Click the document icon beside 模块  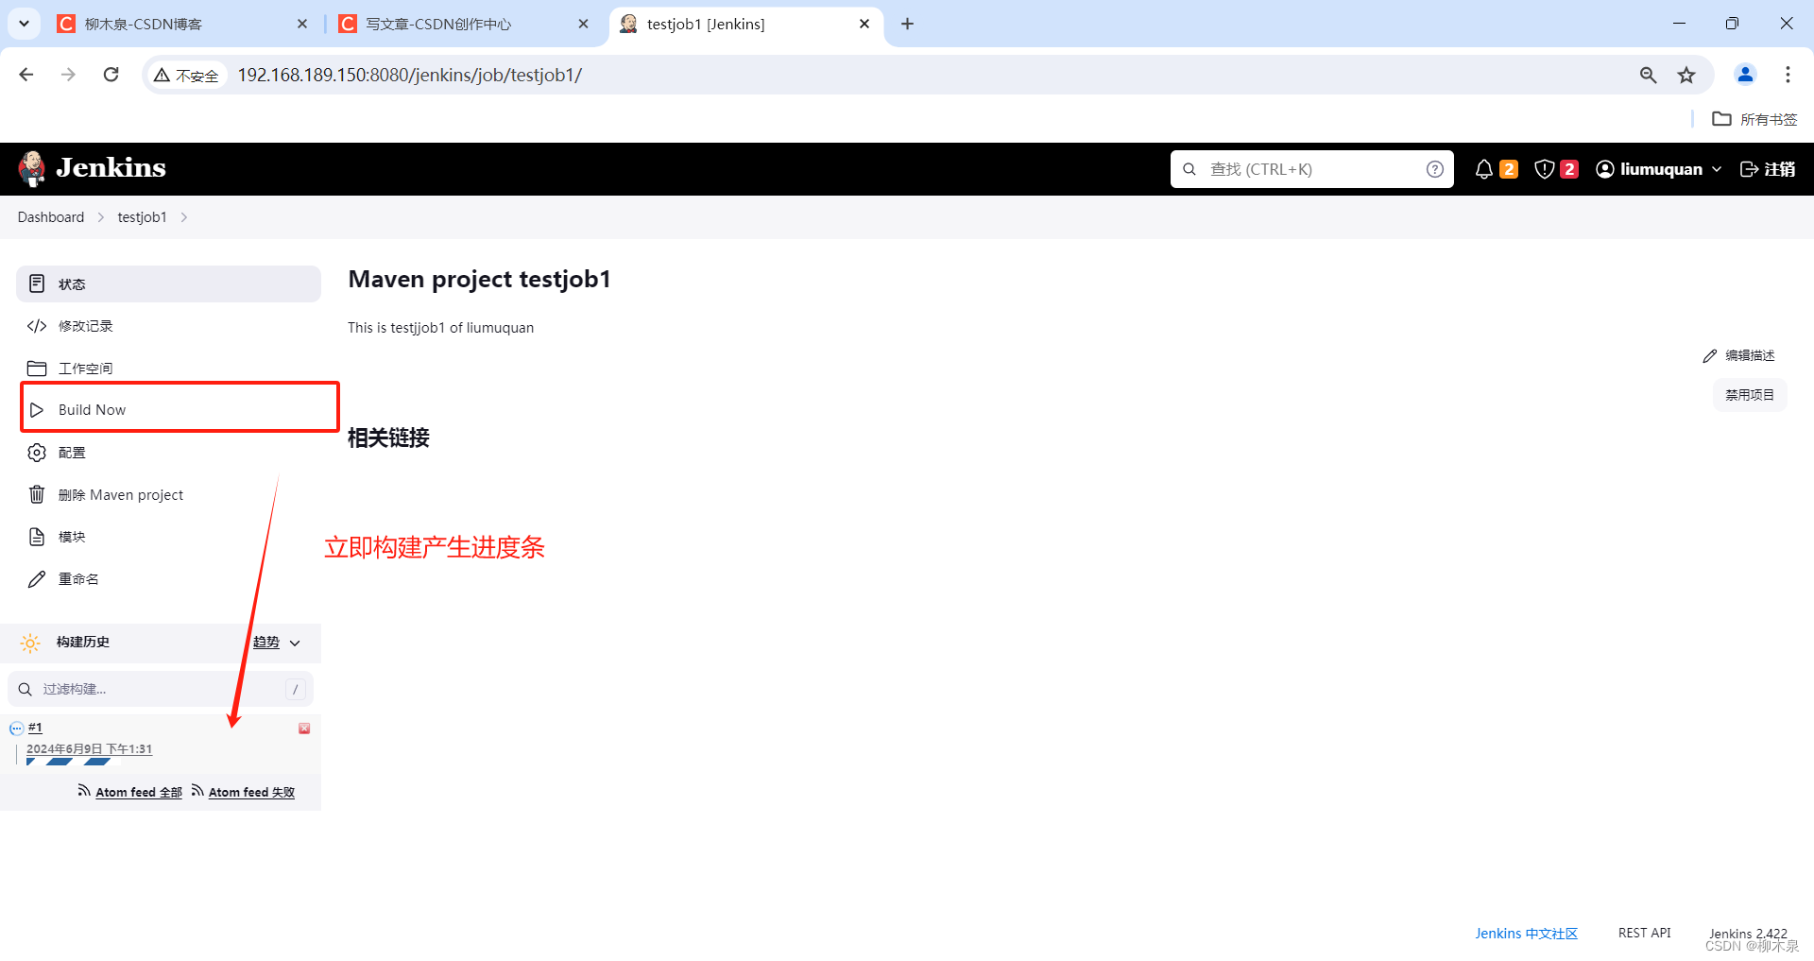coord(37,537)
